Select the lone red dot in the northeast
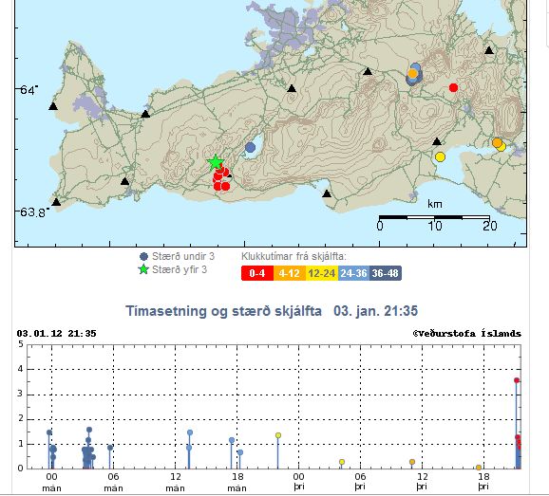Viewport: 549px width, 496px height. click(453, 87)
